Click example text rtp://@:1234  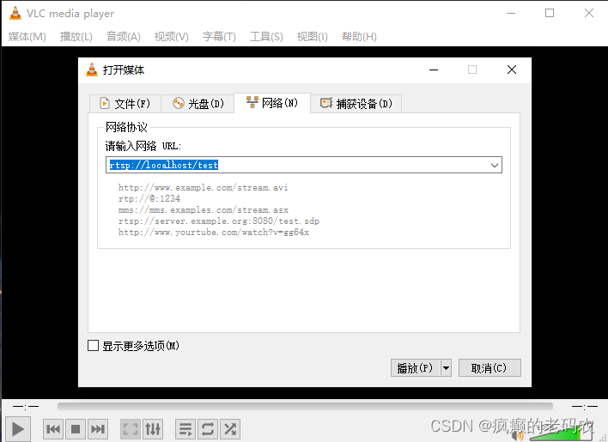(x=149, y=199)
